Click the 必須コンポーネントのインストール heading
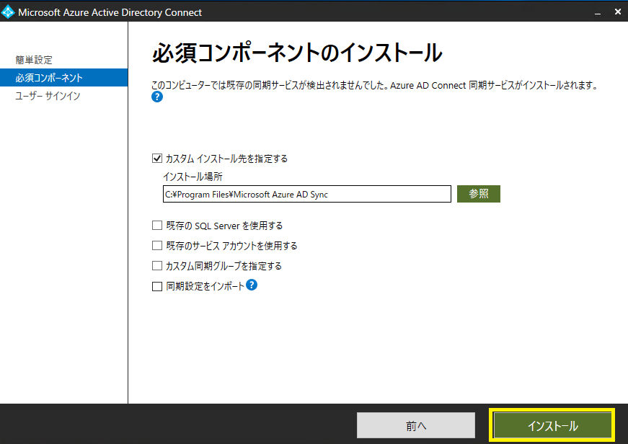Image resolution: width=628 pixels, height=444 pixels. [297, 53]
